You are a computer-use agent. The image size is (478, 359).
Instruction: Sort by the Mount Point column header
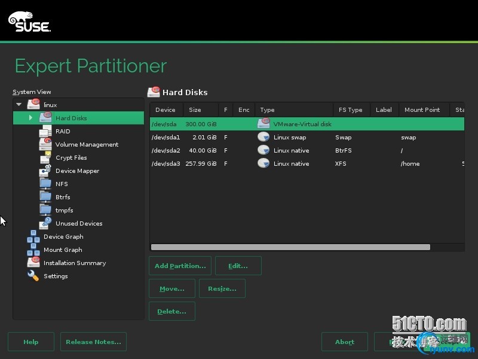coord(422,109)
